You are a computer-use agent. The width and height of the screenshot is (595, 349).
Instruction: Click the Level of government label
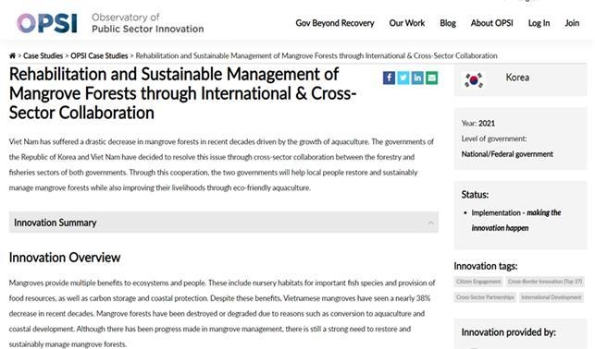[494, 138]
